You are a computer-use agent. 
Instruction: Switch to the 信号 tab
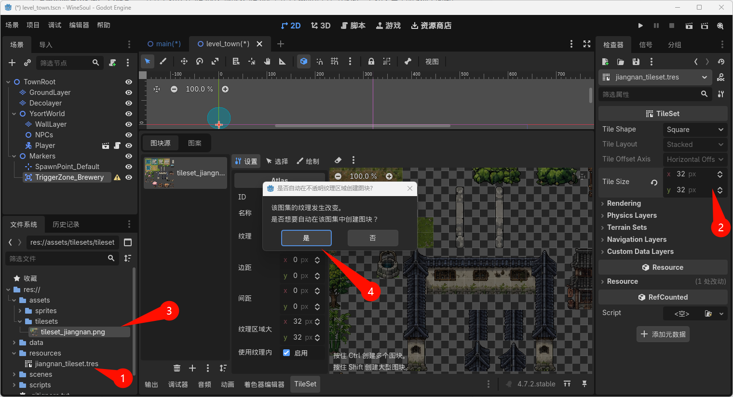(x=645, y=45)
